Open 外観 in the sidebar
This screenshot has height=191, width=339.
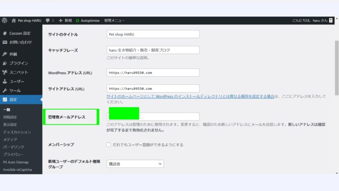point(13,54)
